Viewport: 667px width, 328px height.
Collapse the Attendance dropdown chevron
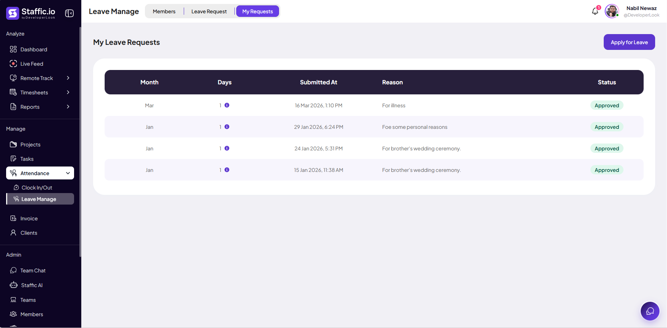(68, 173)
